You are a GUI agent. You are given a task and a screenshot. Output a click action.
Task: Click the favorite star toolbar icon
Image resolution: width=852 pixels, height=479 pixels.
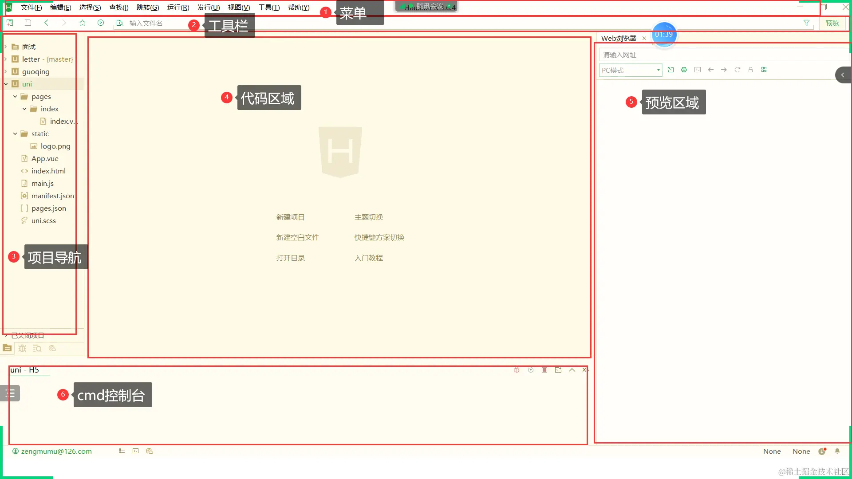coord(83,23)
